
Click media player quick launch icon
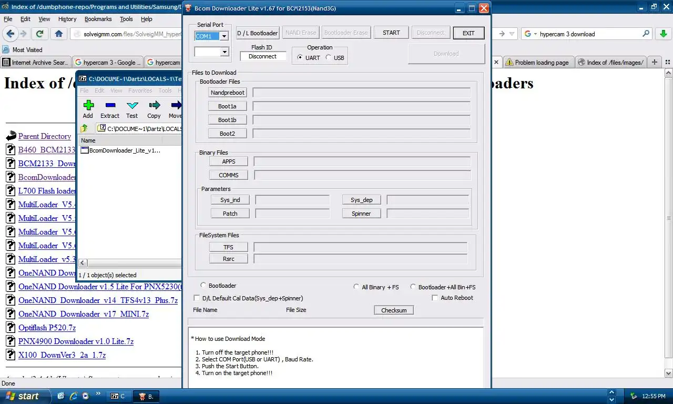(85, 396)
